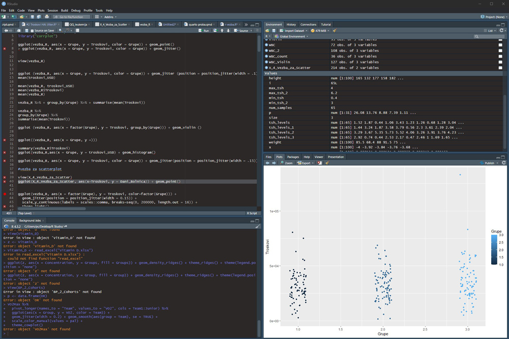Screen dimensions: 509x339
Task: Switch to the Packages tab
Action: click(x=293, y=157)
